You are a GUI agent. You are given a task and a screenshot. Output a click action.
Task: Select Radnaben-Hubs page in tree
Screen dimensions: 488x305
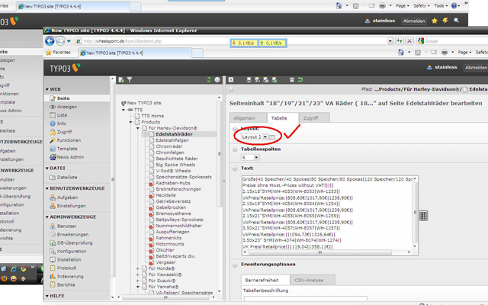(173, 183)
